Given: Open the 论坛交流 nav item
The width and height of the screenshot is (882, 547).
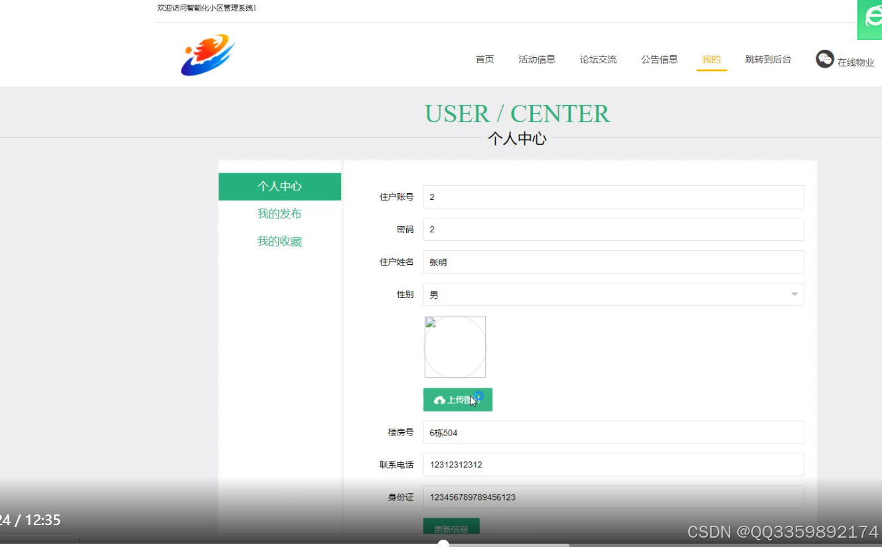Looking at the screenshot, I should coord(598,59).
